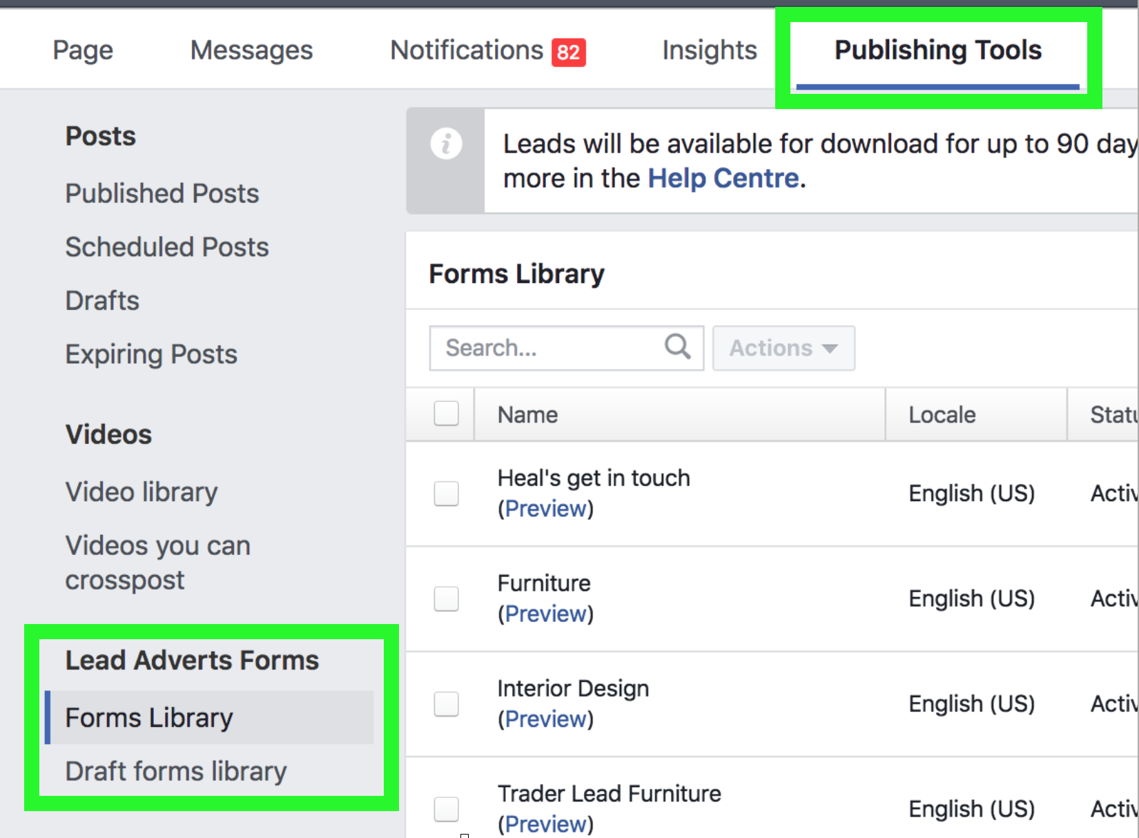The height and width of the screenshot is (838, 1139).
Task: Open Draft forms library
Action: 176,771
